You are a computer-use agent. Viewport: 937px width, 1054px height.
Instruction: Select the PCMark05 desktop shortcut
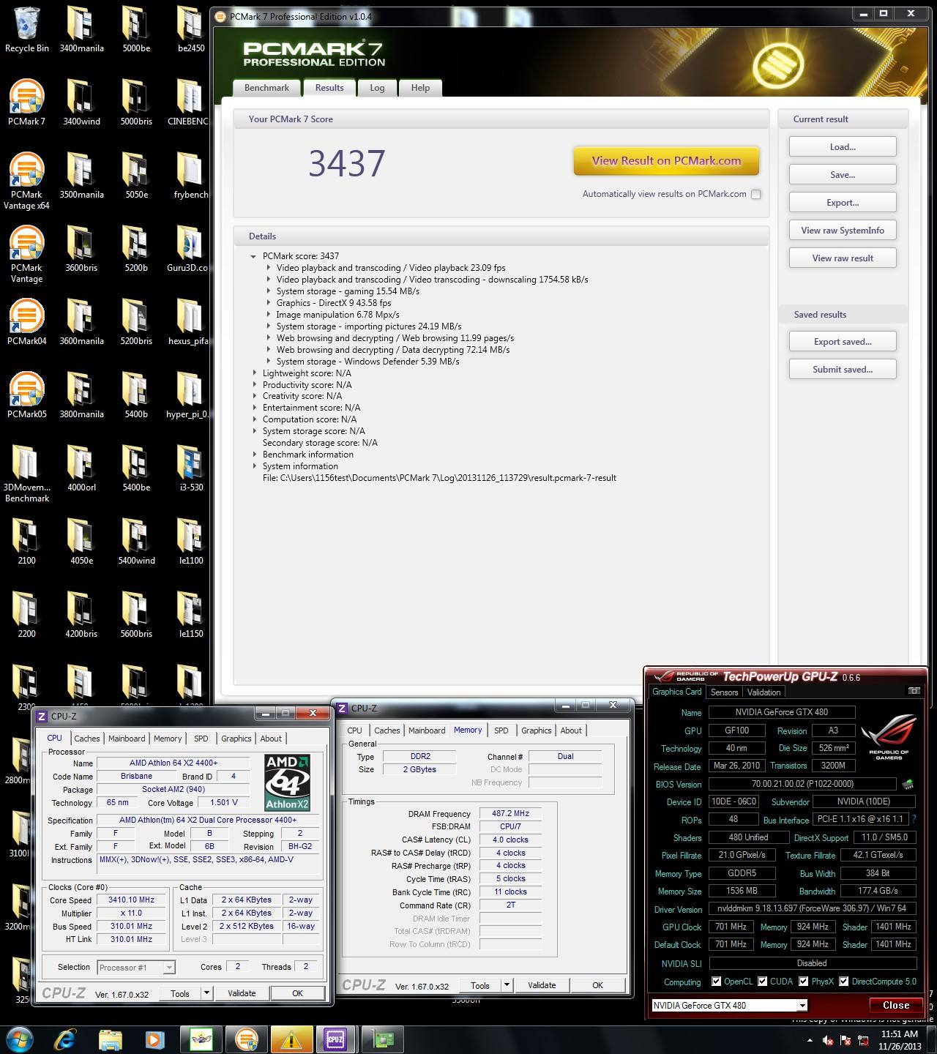(26, 395)
